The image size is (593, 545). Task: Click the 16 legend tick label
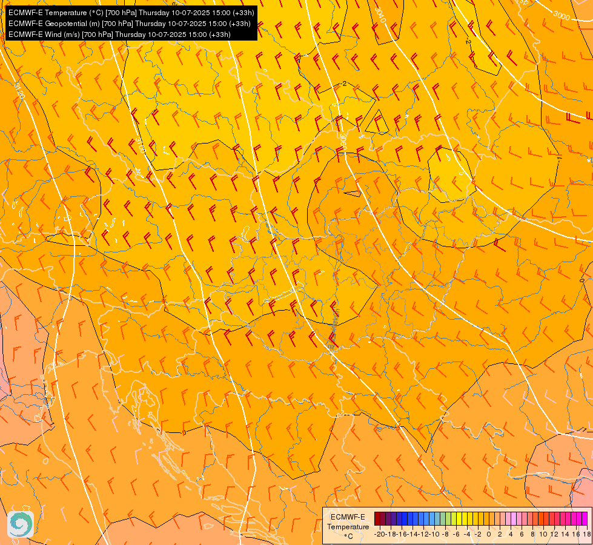[x=577, y=534]
